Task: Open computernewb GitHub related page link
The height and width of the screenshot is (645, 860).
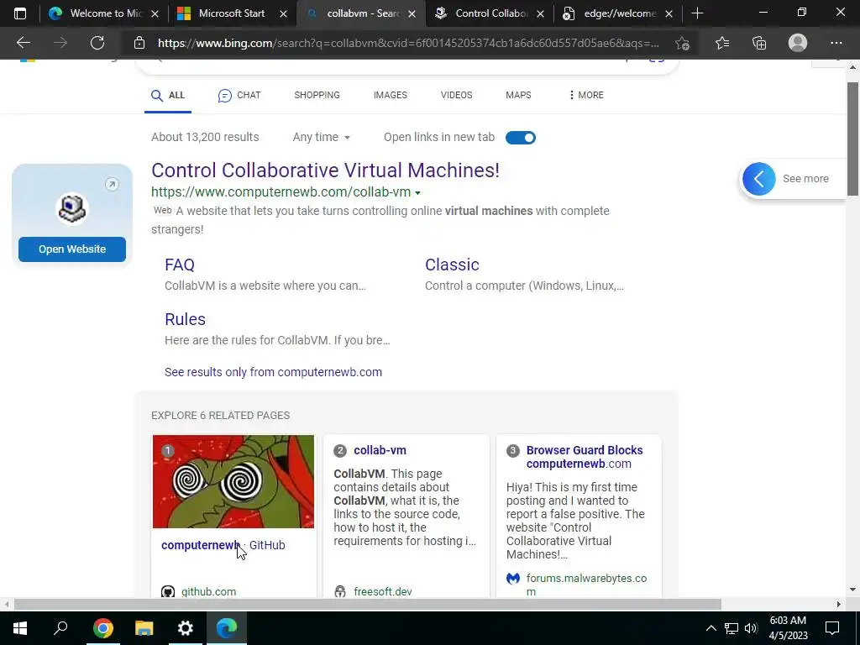Action: click(223, 545)
